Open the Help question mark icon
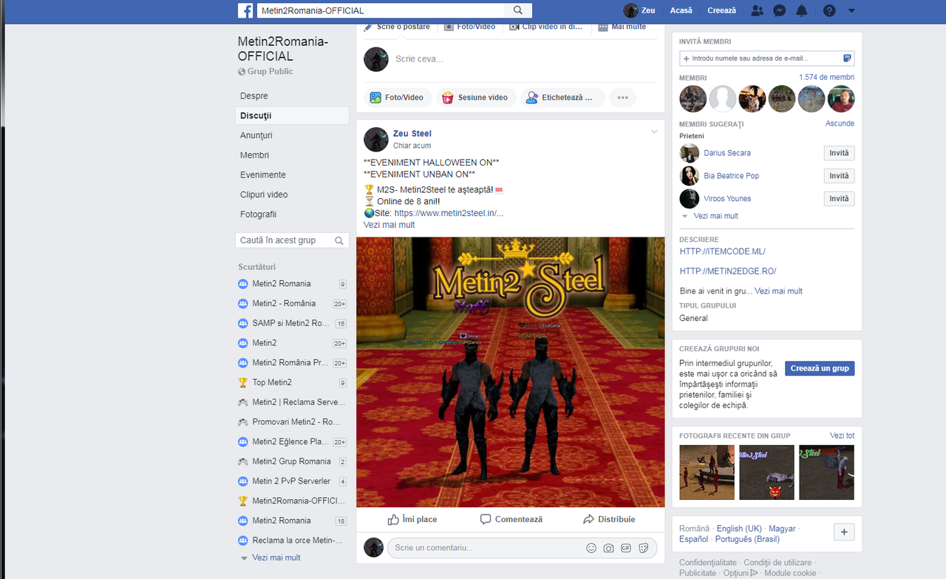946x579 pixels. pos(828,10)
